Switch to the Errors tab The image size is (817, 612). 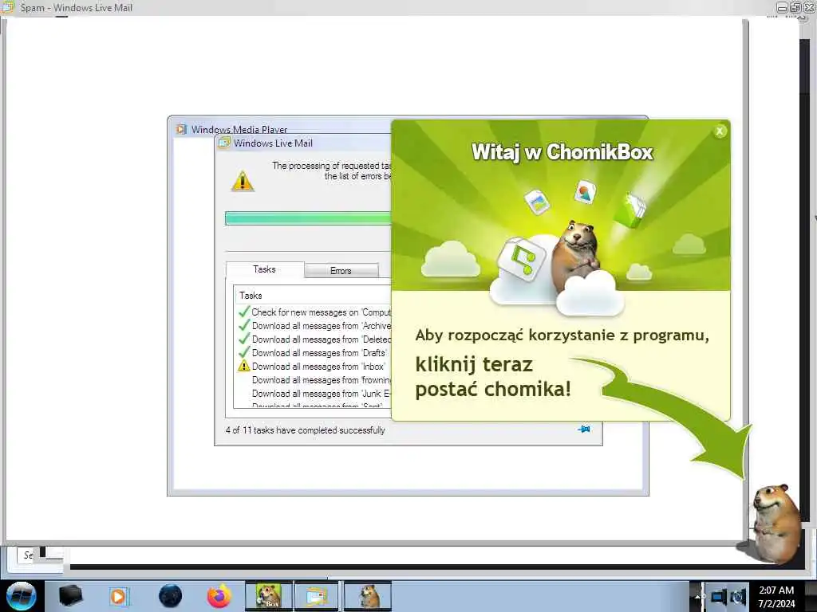(341, 271)
